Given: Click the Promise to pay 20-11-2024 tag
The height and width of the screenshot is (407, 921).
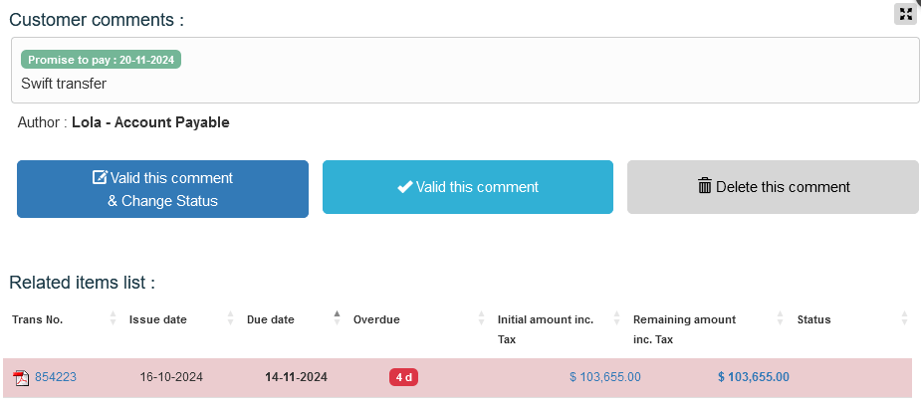Looking at the screenshot, I should coord(101,60).
